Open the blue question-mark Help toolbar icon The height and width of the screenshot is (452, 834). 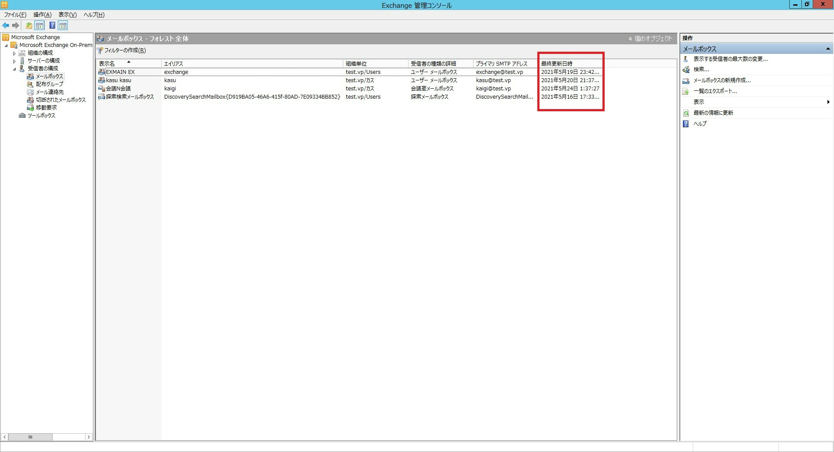coord(52,26)
